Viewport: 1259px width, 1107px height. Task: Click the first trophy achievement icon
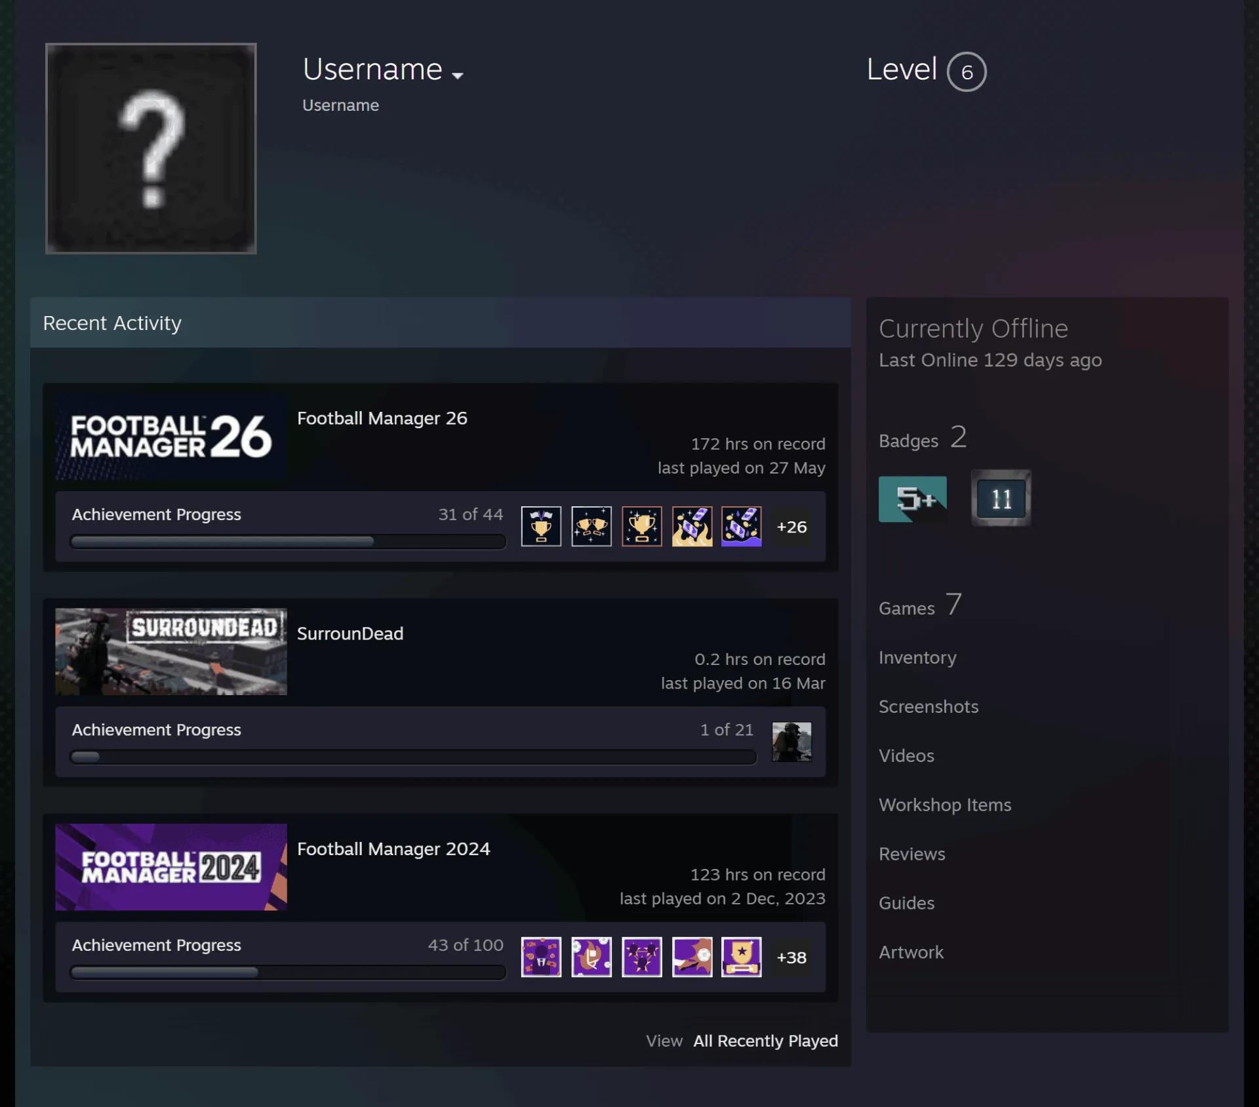pos(541,527)
